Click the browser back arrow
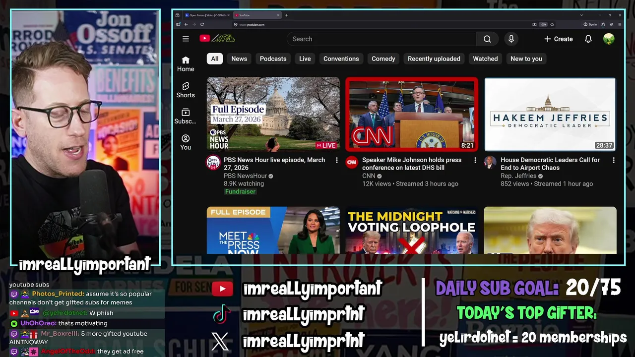The height and width of the screenshot is (357, 635). 186,24
